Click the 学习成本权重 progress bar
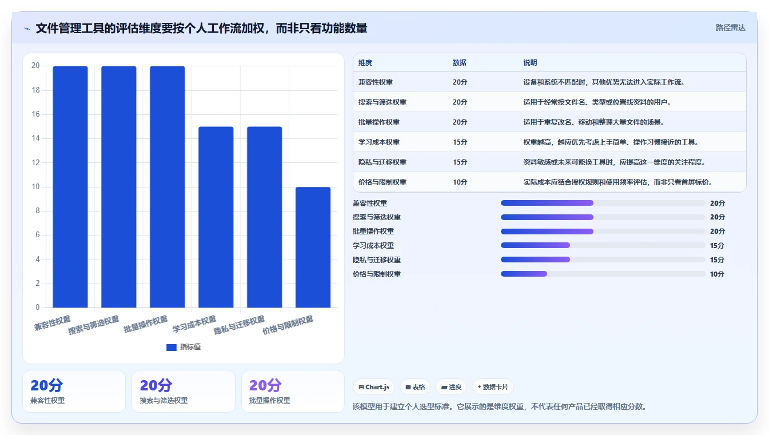The width and height of the screenshot is (769, 435). coord(603,245)
